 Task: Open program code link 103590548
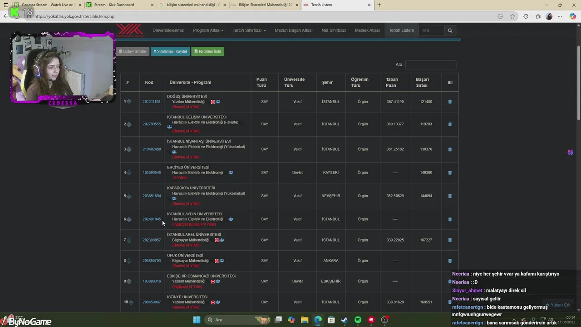(152, 173)
